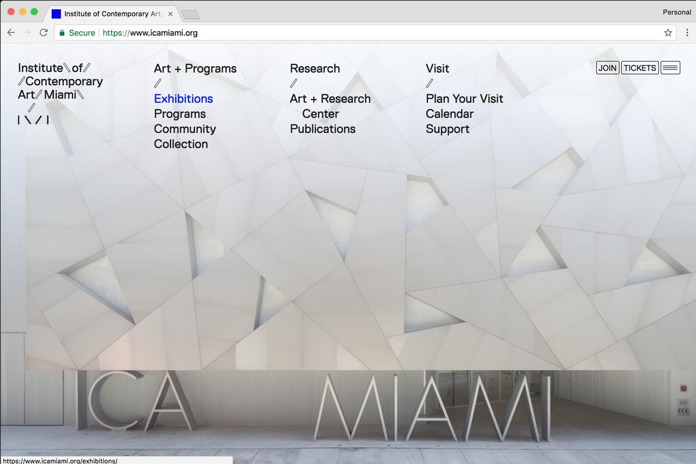This screenshot has width=696, height=464.
Task: Click the TICKETS button
Action: (x=640, y=68)
